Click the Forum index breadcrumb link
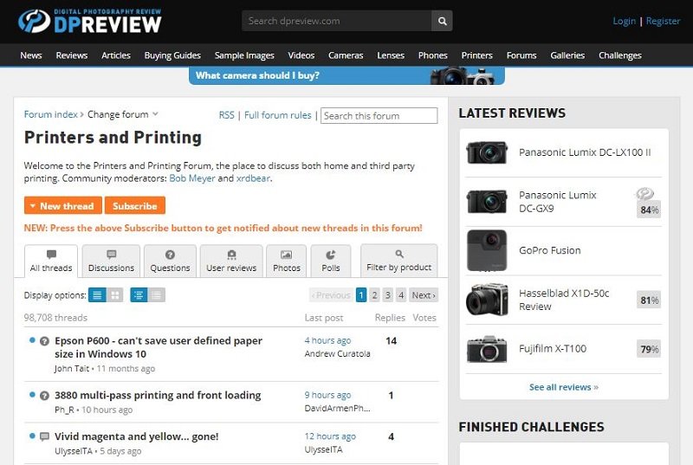This screenshot has height=465, width=693. pyautogui.click(x=51, y=114)
